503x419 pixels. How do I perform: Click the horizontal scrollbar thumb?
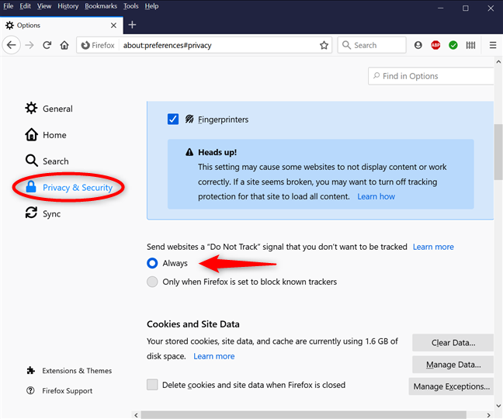point(304,415)
